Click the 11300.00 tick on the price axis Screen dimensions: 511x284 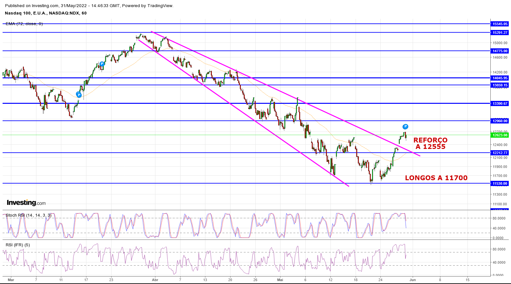coord(500,194)
